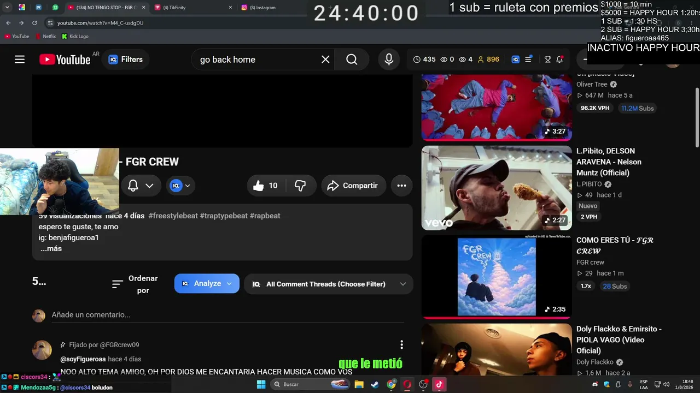Image resolution: width=700 pixels, height=393 pixels.
Task: Close the TikFinity tab
Action: coord(230,8)
